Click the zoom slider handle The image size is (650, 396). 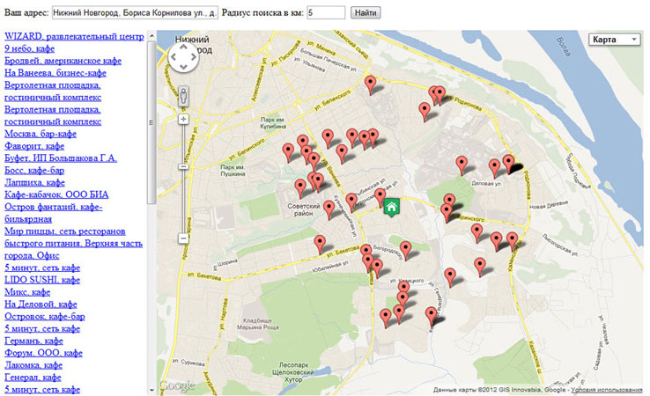[x=183, y=166]
